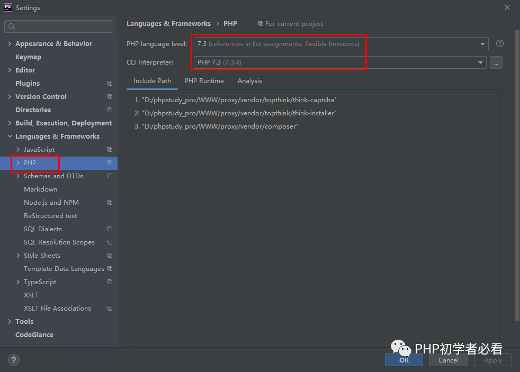Click the vertical scrollbar on the right panel
This screenshot has width=520, height=372.
click(x=517, y=176)
